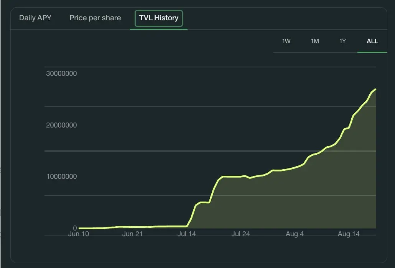Open the Price per share tab
This screenshot has height=268, width=395.
coord(95,18)
